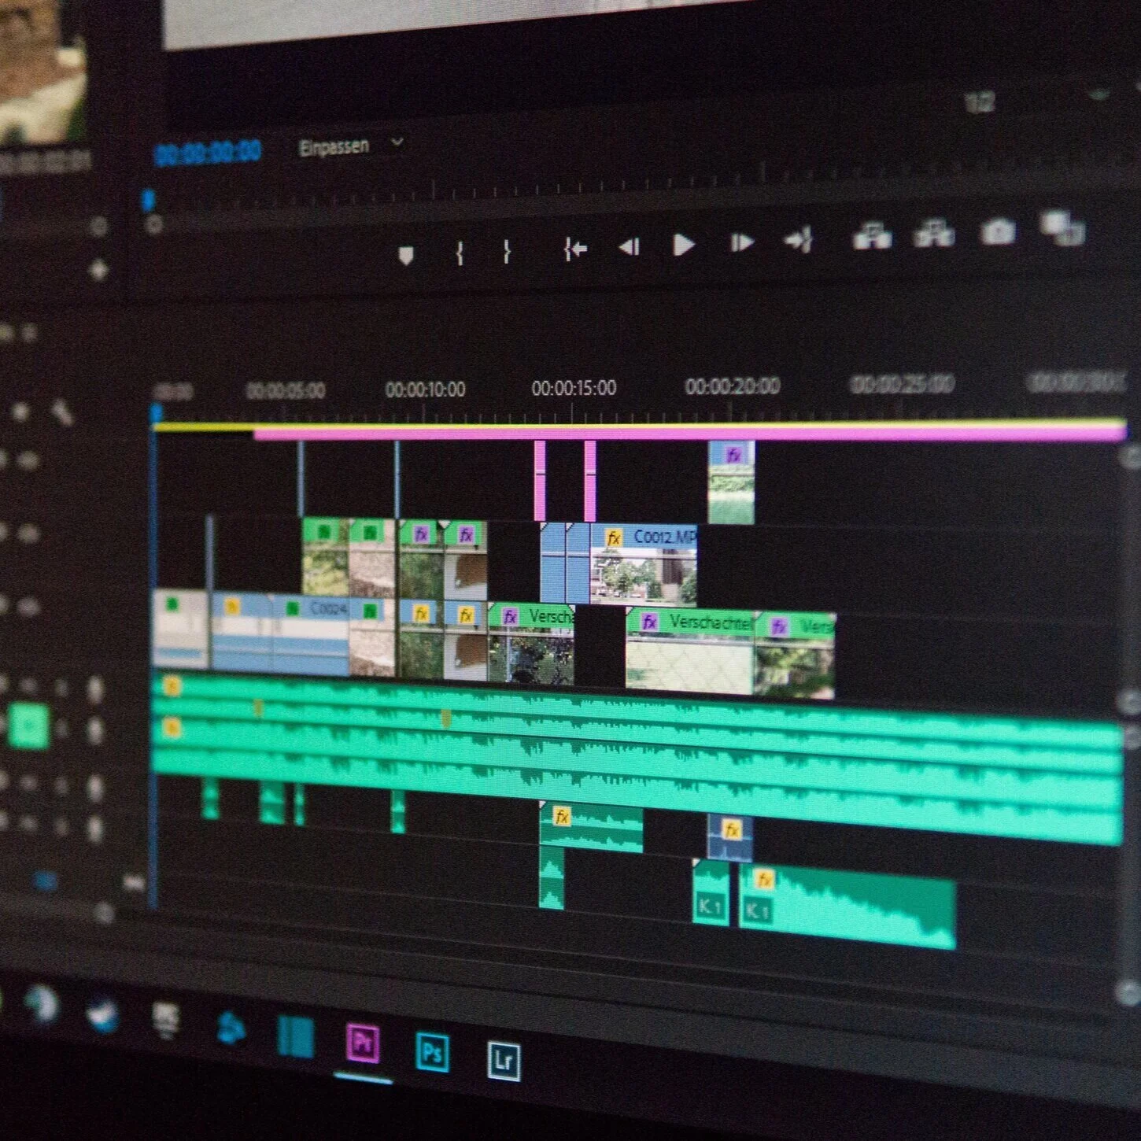Click voice-over record mic on third audio track
The height and width of the screenshot is (1141, 1141).
pyautogui.click(x=95, y=788)
